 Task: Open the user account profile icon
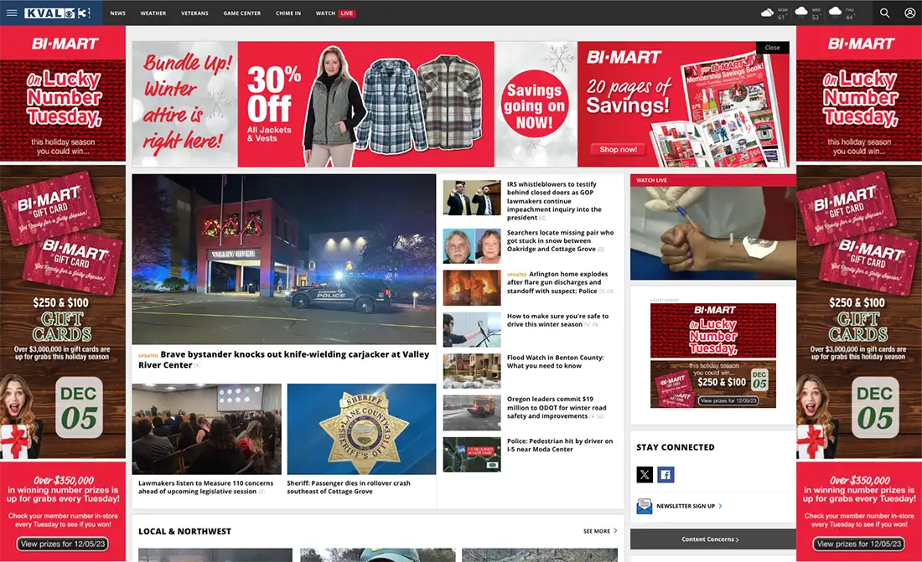pyautogui.click(x=909, y=13)
